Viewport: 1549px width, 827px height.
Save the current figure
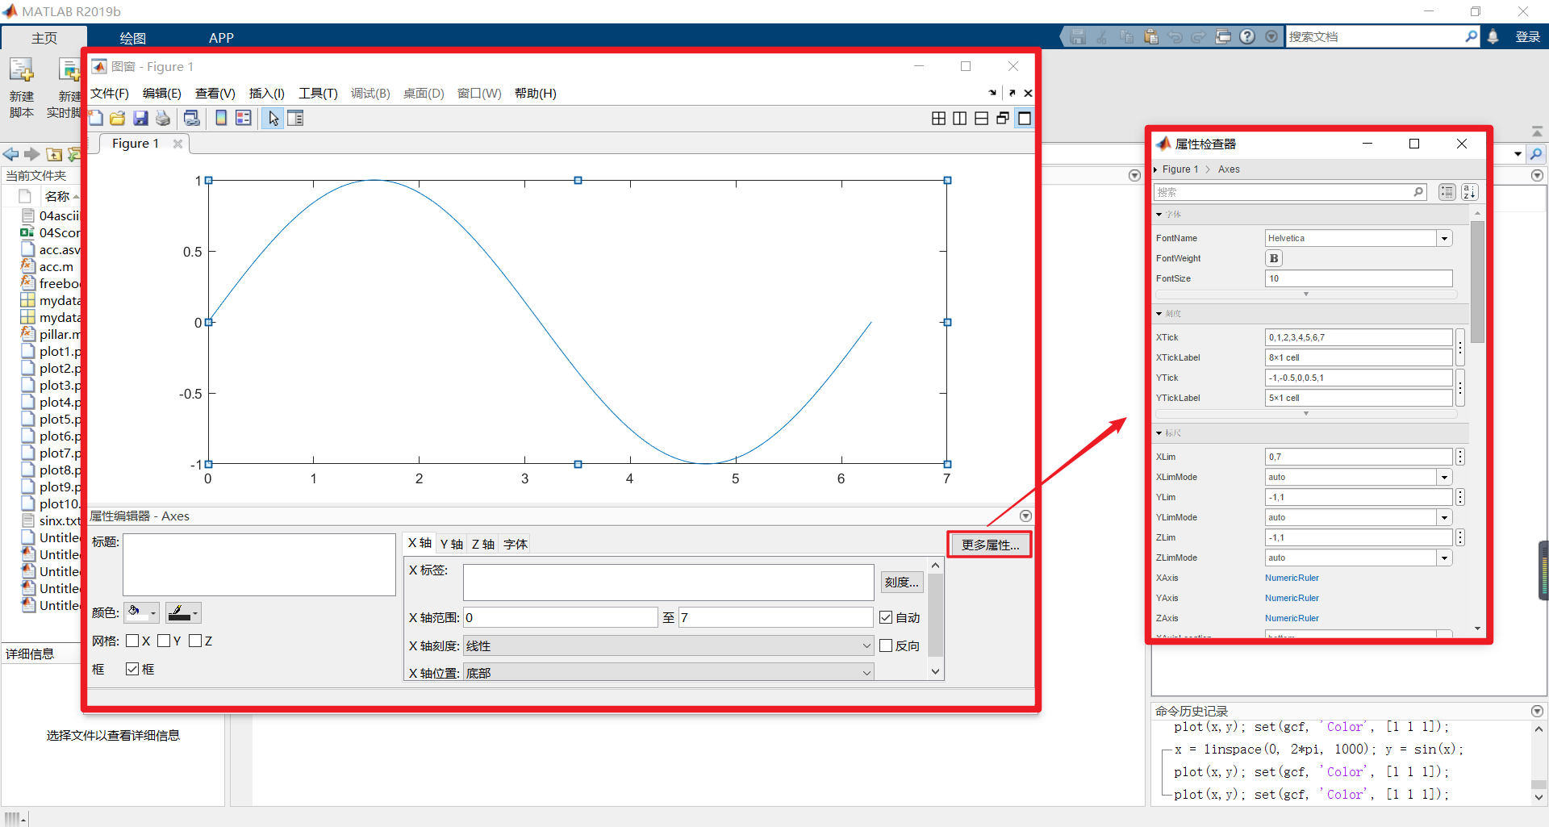140,118
